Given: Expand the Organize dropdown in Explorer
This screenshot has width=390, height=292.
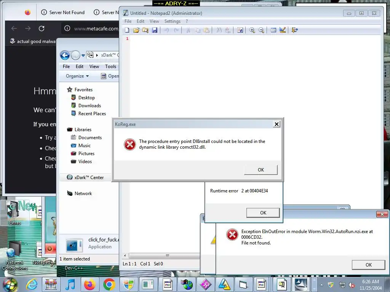Looking at the screenshot, I should [77, 76].
